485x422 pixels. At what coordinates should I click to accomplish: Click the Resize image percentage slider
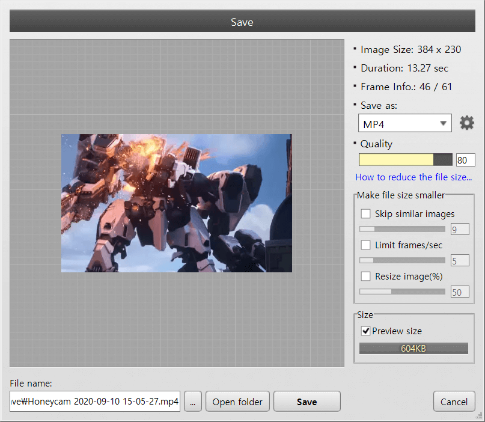402,292
